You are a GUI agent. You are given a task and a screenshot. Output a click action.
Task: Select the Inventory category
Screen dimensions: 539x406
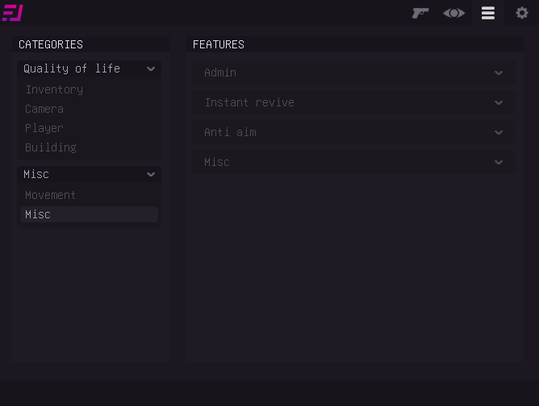[x=54, y=89]
